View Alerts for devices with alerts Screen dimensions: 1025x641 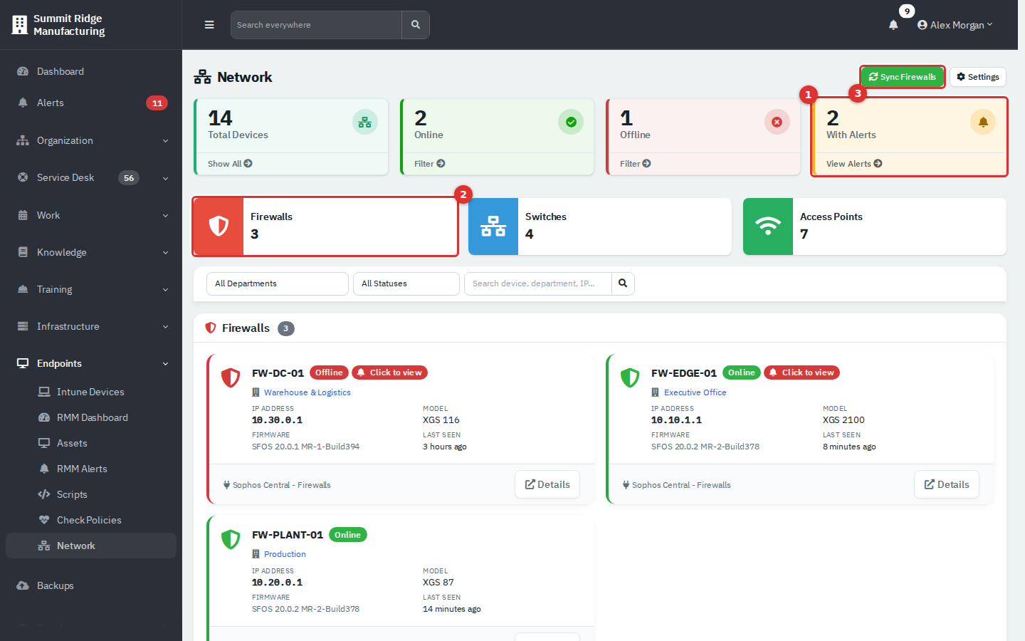coord(854,164)
